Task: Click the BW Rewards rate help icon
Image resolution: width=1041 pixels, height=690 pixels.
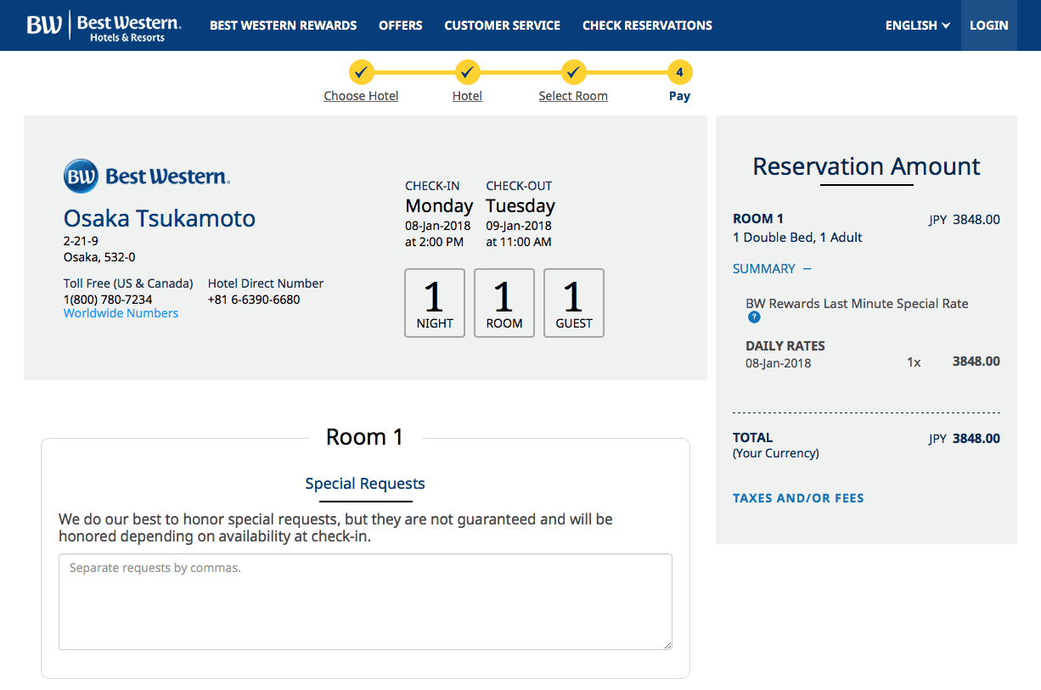Action: [754, 317]
